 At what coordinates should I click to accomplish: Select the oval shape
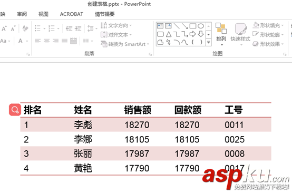tap(201, 26)
